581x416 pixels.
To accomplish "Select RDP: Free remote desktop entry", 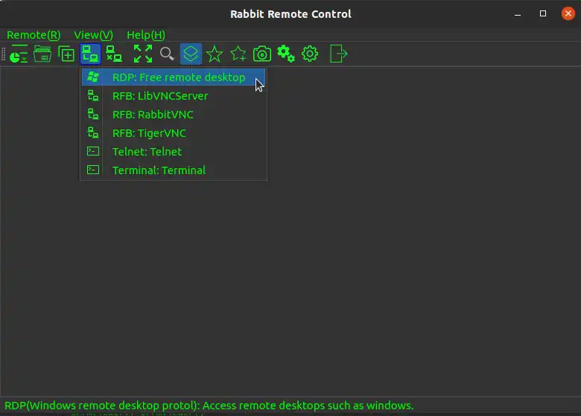I will click(x=174, y=77).
